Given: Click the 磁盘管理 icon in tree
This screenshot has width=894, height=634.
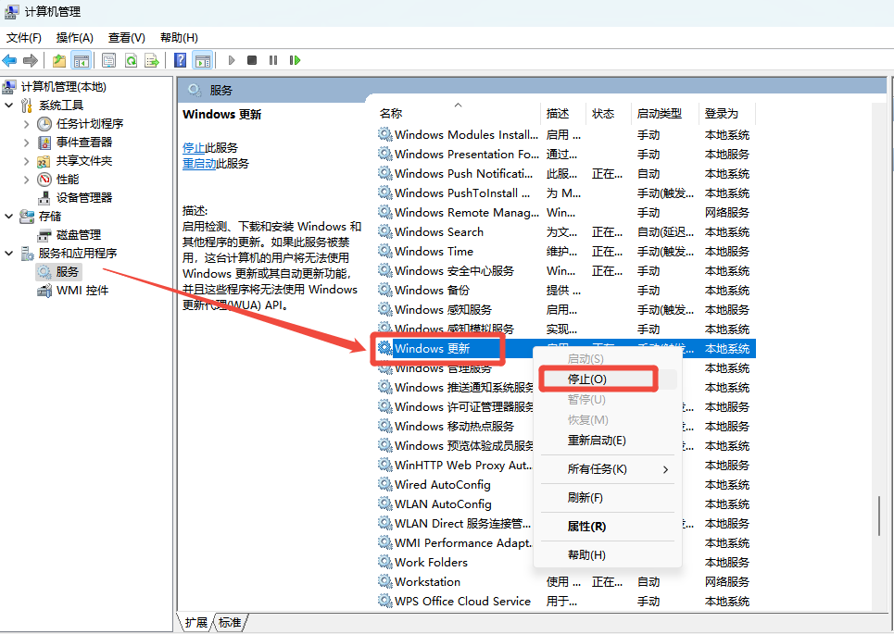Looking at the screenshot, I should (44, 235).
